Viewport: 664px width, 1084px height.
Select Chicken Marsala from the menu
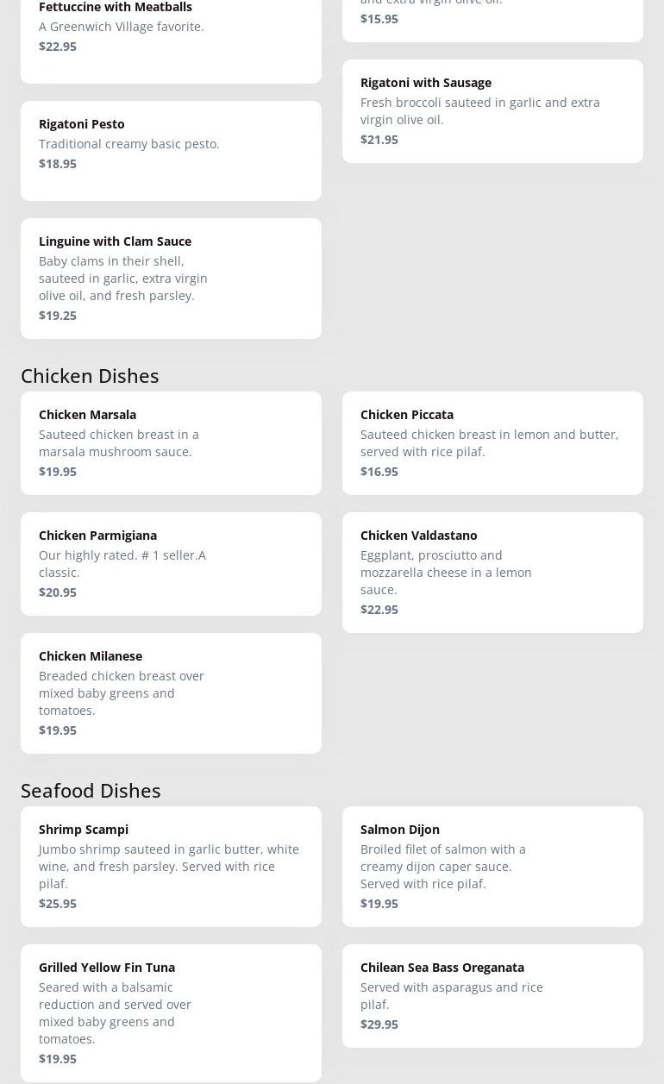[171, 443]
